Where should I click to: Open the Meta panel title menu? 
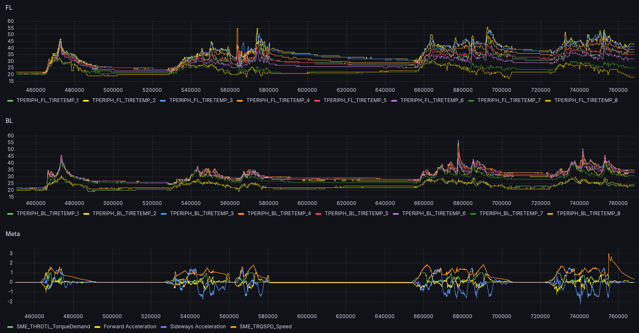[12, 234]
